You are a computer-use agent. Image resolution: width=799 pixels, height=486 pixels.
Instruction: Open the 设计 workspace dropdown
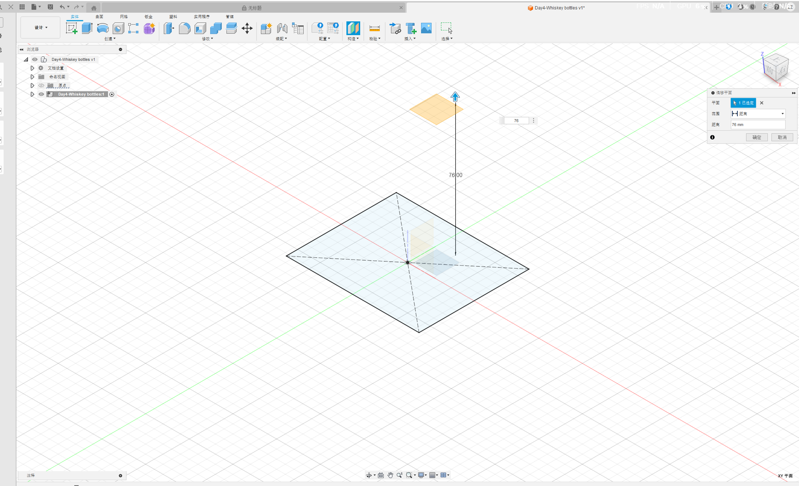pyautogui.click(x=41, y=28)
